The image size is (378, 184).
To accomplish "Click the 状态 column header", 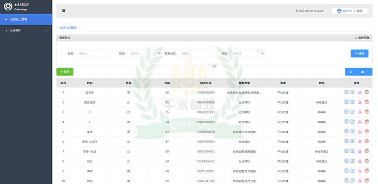I will tap(321, 83).
